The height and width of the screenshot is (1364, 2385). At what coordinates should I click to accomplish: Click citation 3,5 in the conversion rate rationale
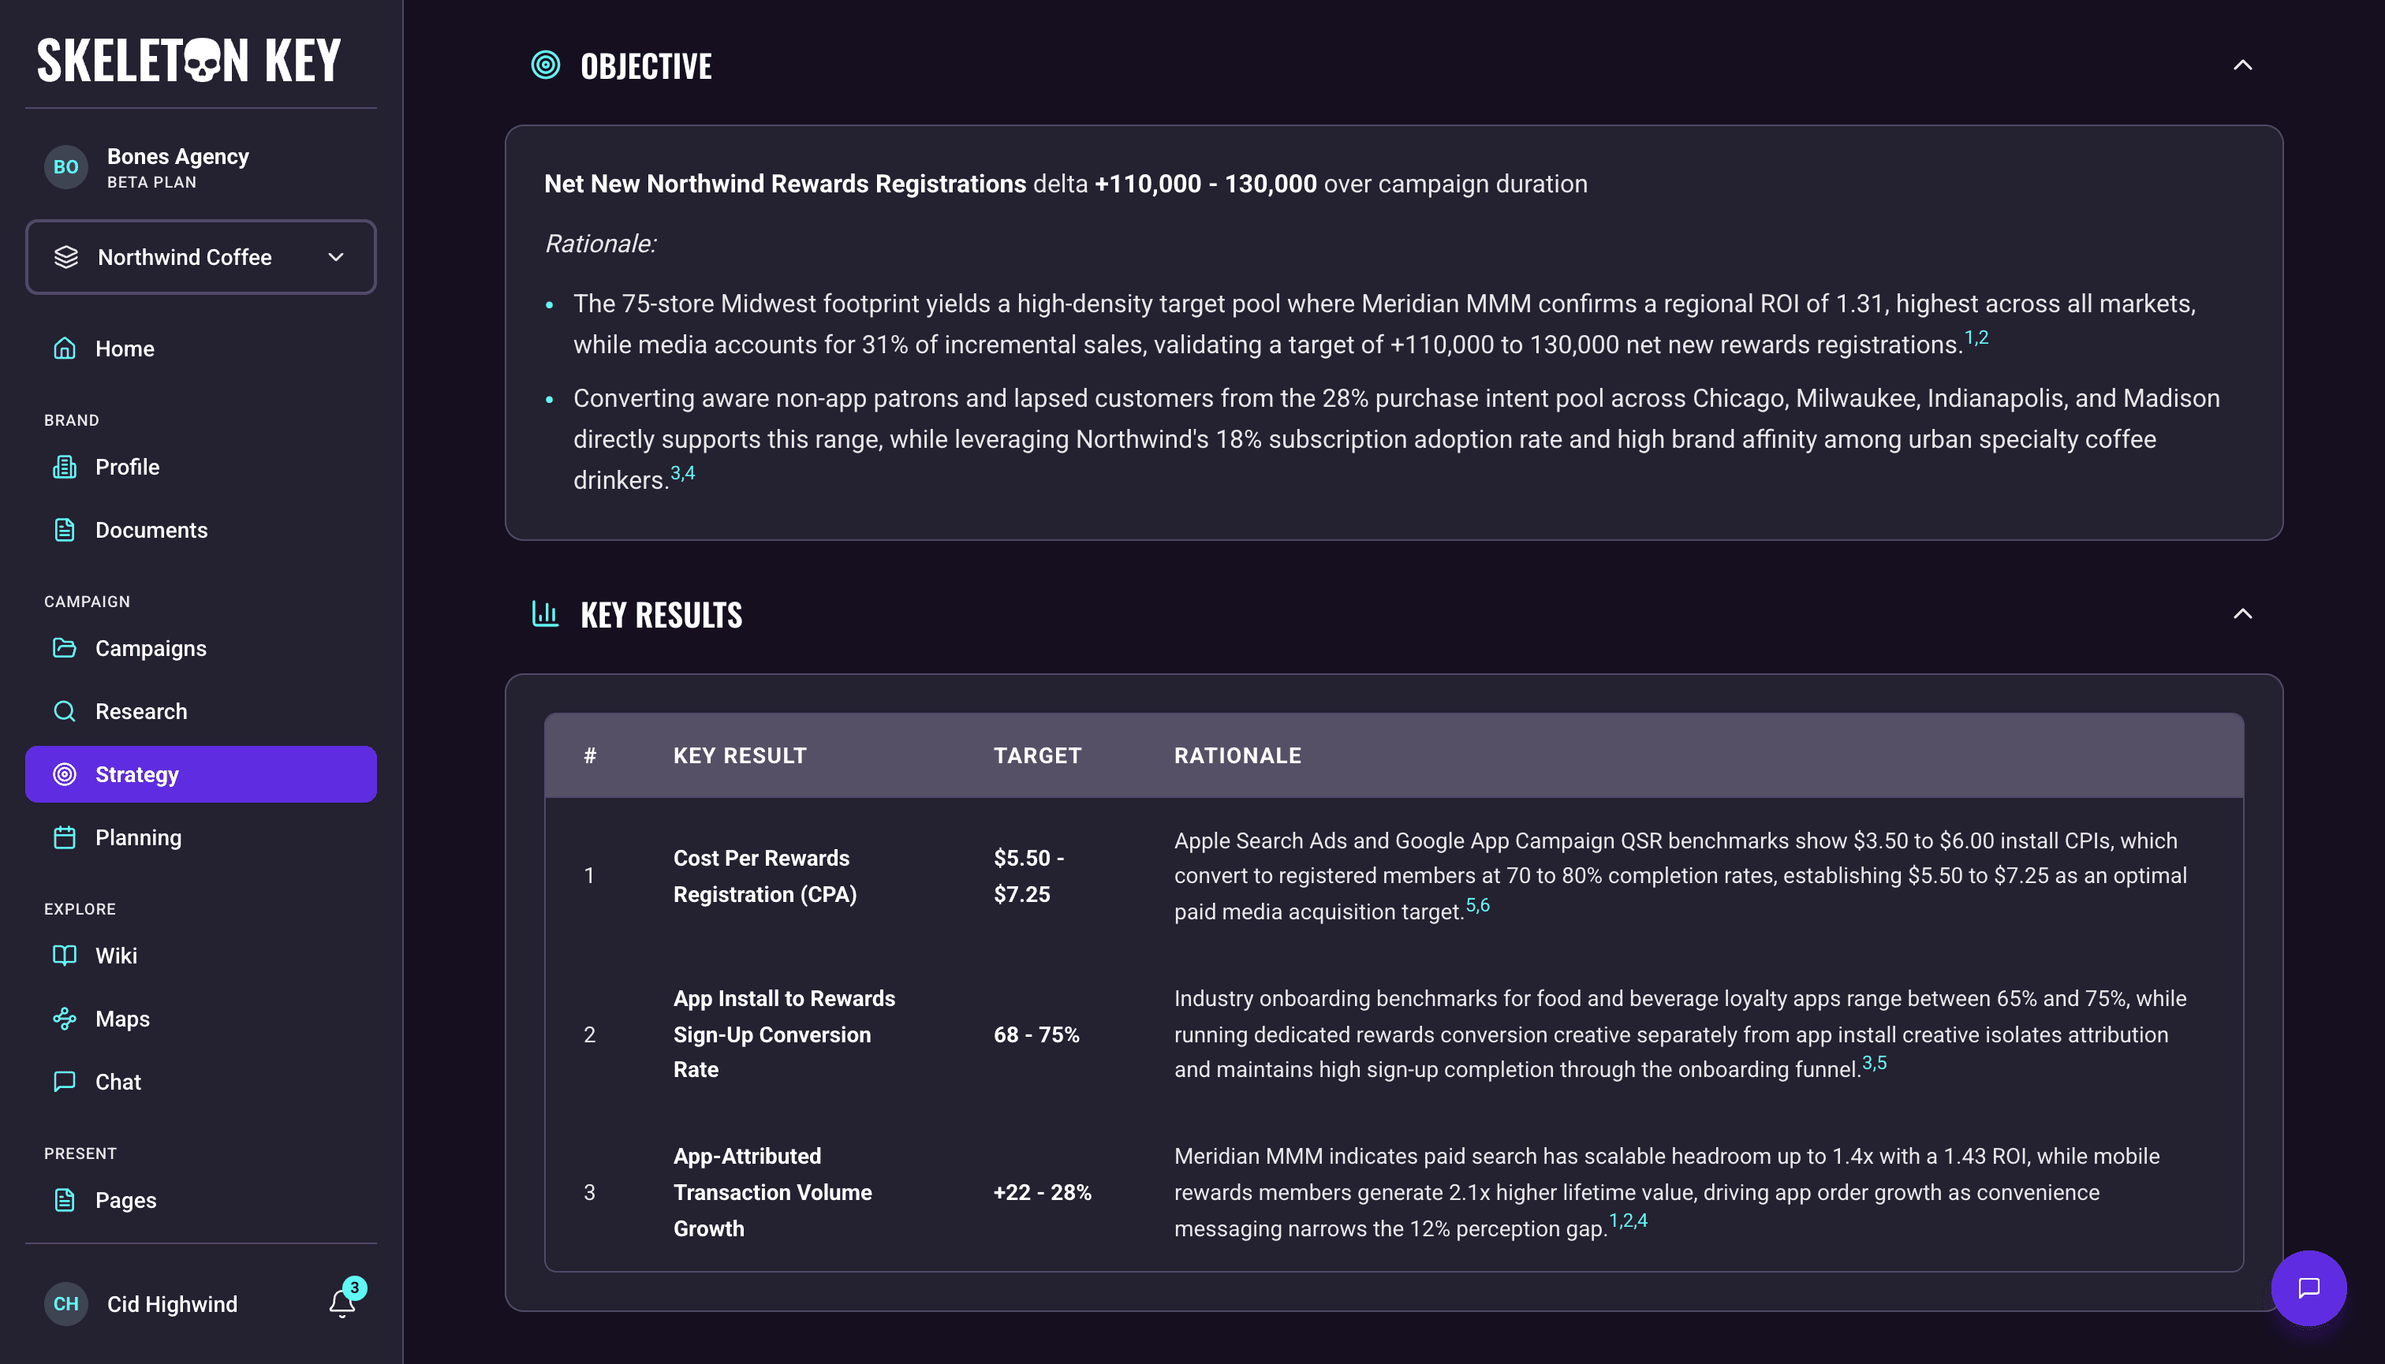1874,1062
